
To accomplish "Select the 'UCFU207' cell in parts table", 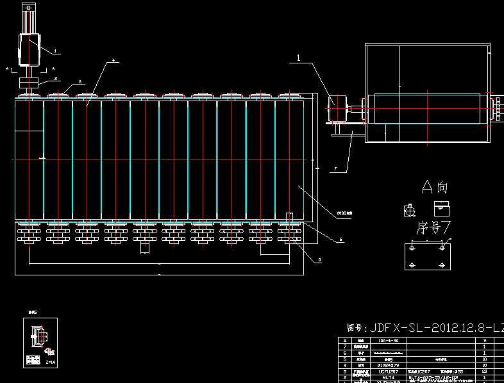I will pyautogui.click(x=389, y=371).
